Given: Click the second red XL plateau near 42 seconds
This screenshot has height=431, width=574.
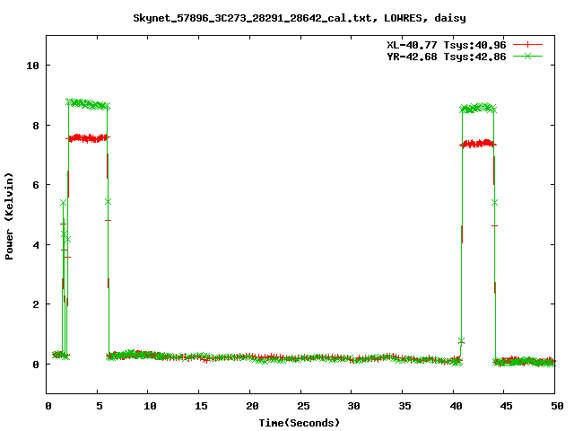Looking at the screenshot, I should point(478,144).
